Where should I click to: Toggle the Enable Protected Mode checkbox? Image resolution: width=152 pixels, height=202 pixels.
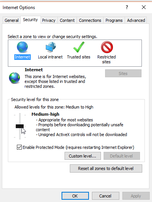(x=19, y=147)
